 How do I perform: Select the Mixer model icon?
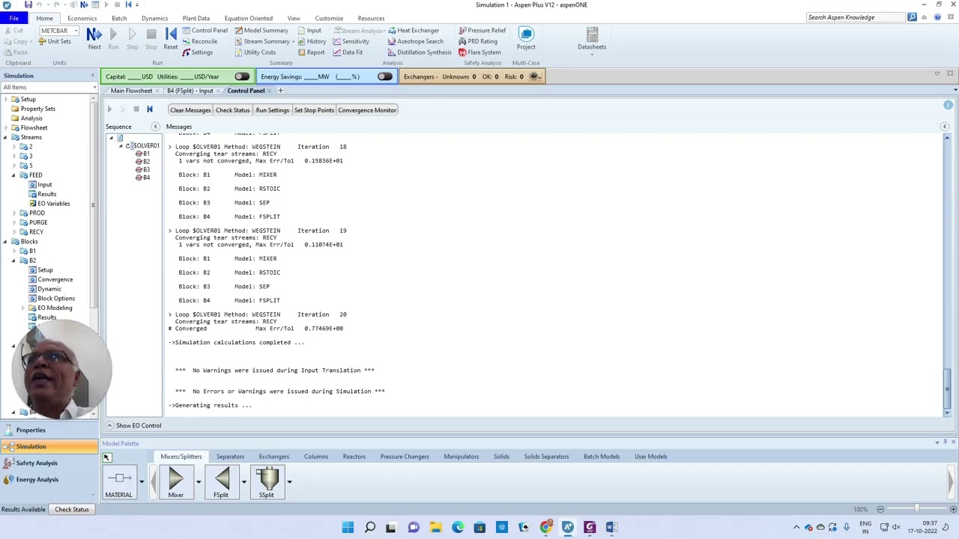[x=175, y=481]
